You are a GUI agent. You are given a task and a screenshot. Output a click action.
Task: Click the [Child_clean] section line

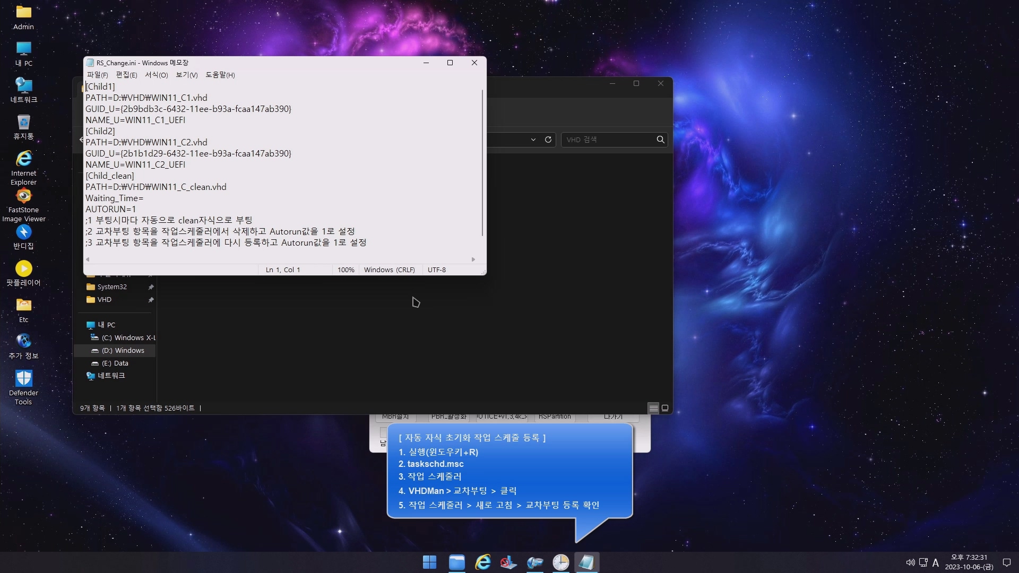coord(110,176)
